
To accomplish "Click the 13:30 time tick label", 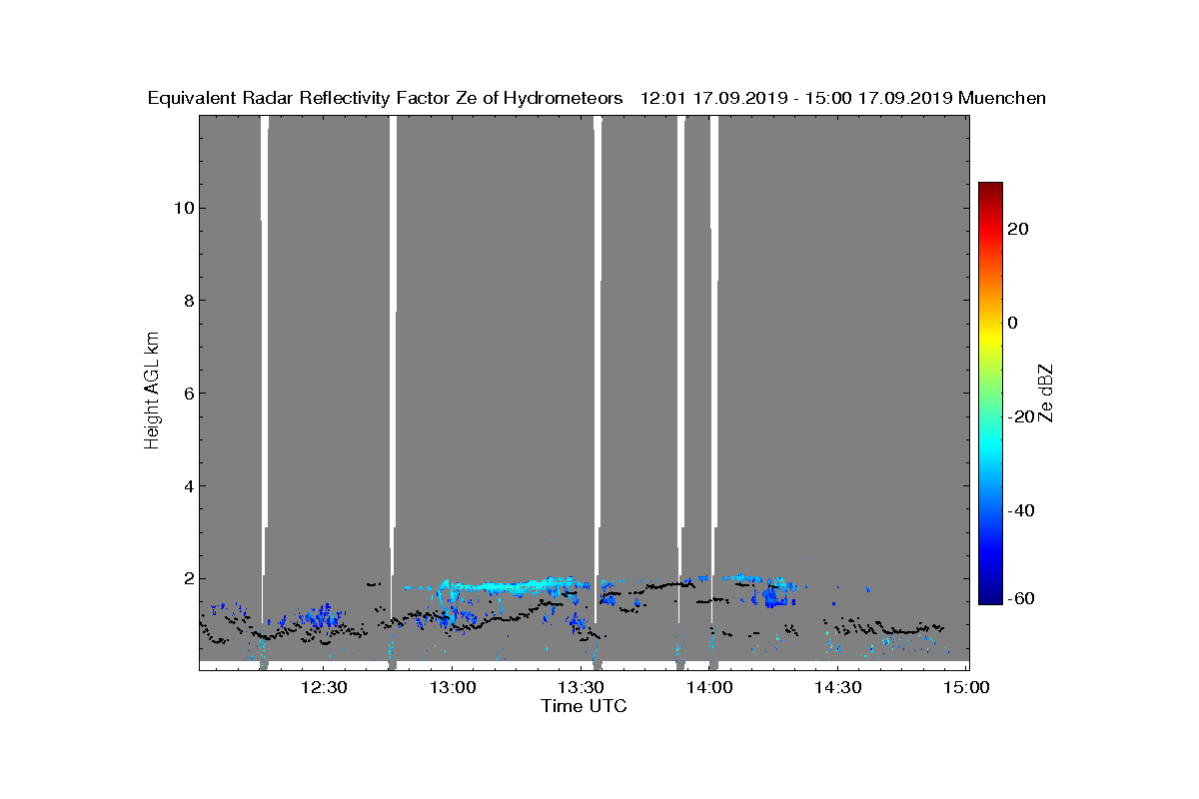I will pyautogui.click(x=581, y=687).
